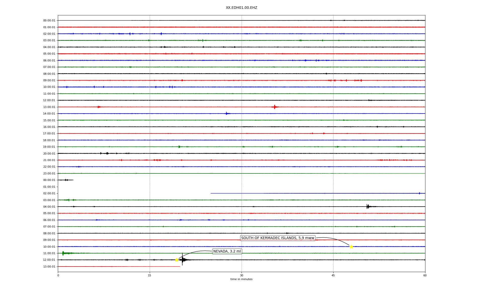Click the yellow star marking the Nevada earthquake
Image resolution: width=483 pixels, height=302 pixels.
177,260
